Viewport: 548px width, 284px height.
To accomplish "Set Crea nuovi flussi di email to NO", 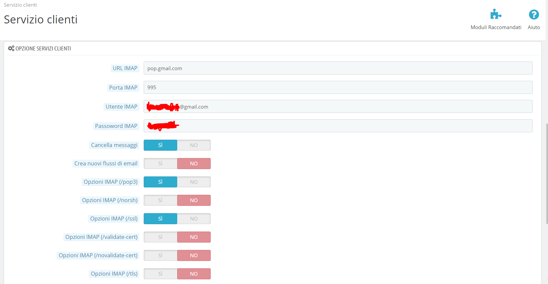I will (x=194, y=163).
